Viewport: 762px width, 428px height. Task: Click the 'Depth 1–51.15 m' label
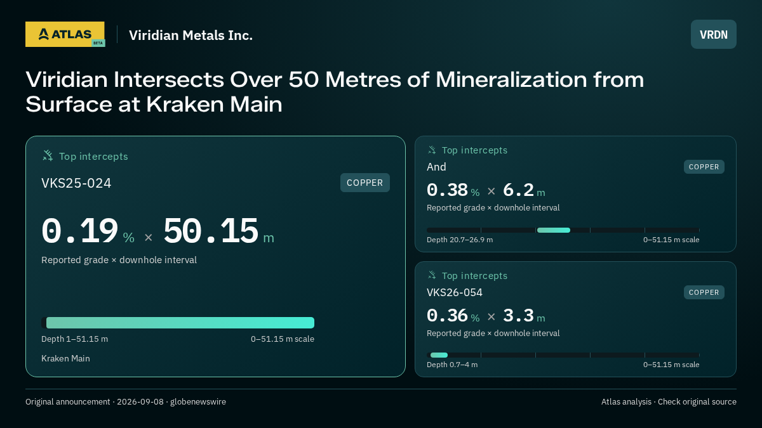[x=74, y=339]
